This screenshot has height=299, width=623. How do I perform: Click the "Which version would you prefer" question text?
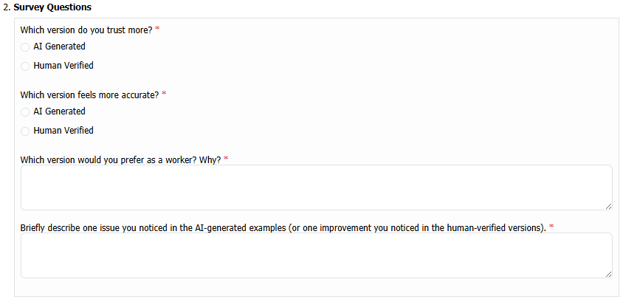coord(120,159)
